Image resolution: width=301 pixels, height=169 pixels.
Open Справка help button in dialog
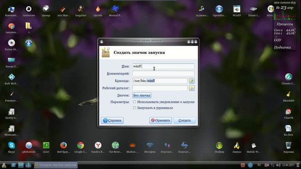click(112, 120)
